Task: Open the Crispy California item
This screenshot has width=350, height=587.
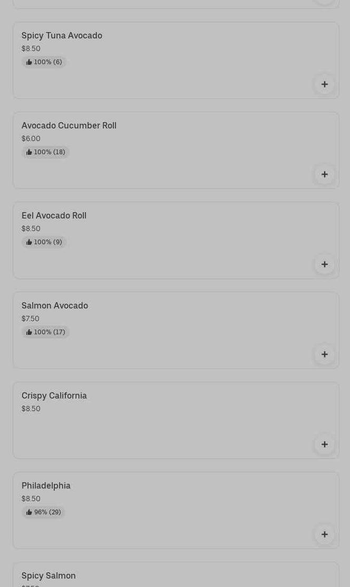Action: pyautogui.click(x=54, y=395)
